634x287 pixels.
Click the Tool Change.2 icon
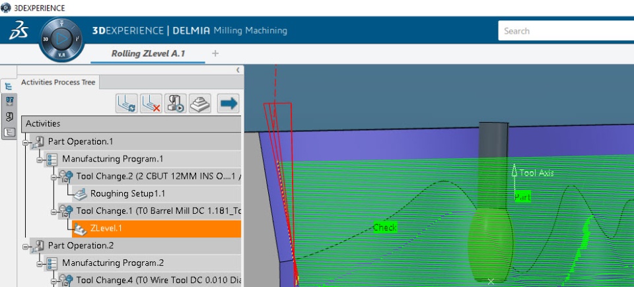point(66,176)
